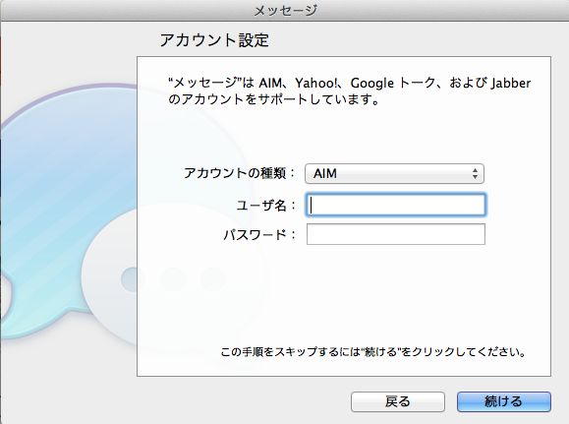The width and height of the screenshot is (569, 424).
Task: Click the メッセージ window title bar
Action: coord(285,10)
